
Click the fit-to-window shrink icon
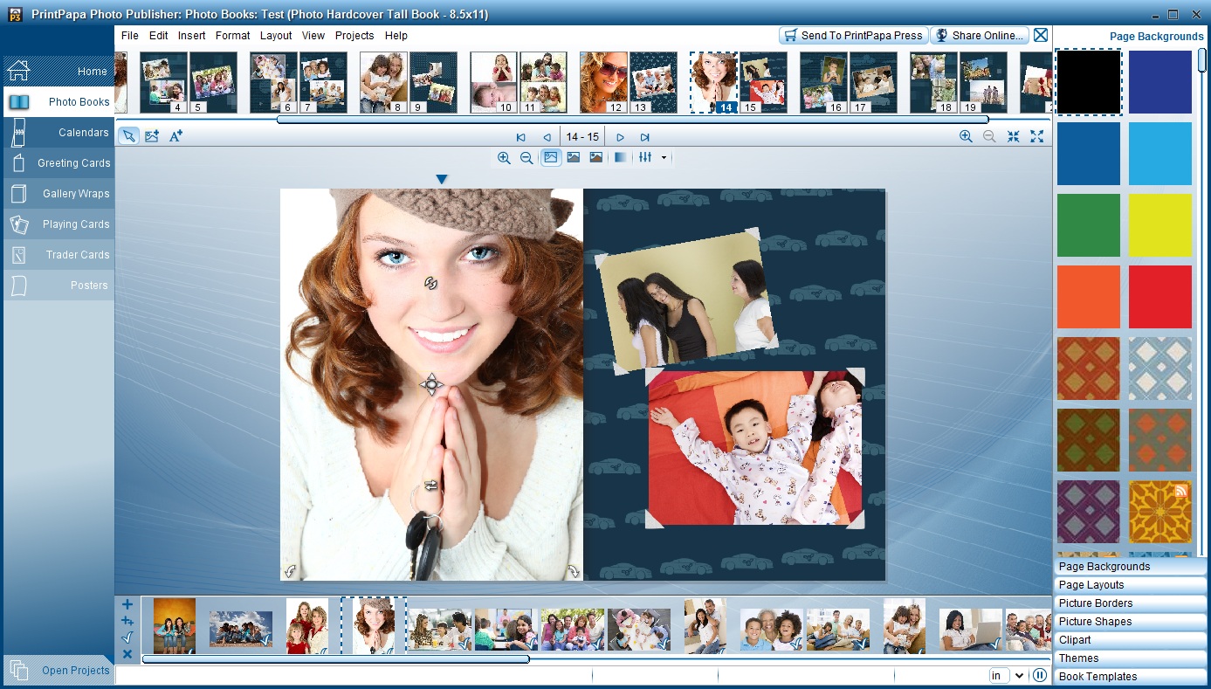click(1013, 136)
